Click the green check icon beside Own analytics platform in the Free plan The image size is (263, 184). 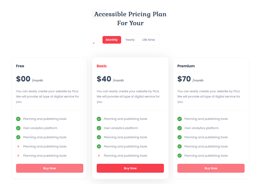(x=18, y=128)
